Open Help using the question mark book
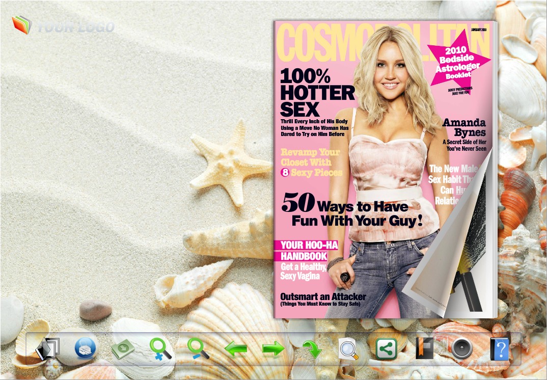 tap(500, 348)
